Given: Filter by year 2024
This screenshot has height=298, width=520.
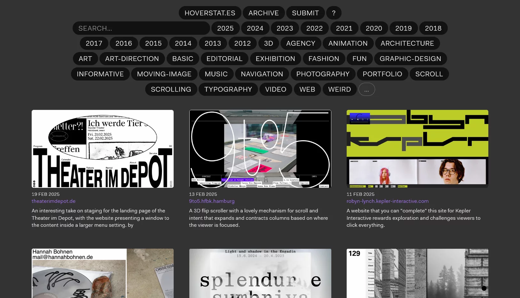Looking at the screenshot, I should 255,28.
